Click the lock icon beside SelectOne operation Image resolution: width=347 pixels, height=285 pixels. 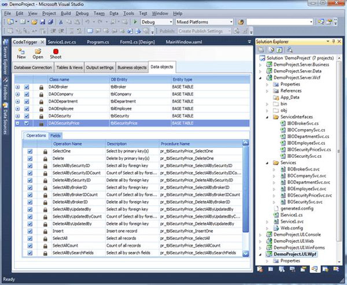click(45, 151)
